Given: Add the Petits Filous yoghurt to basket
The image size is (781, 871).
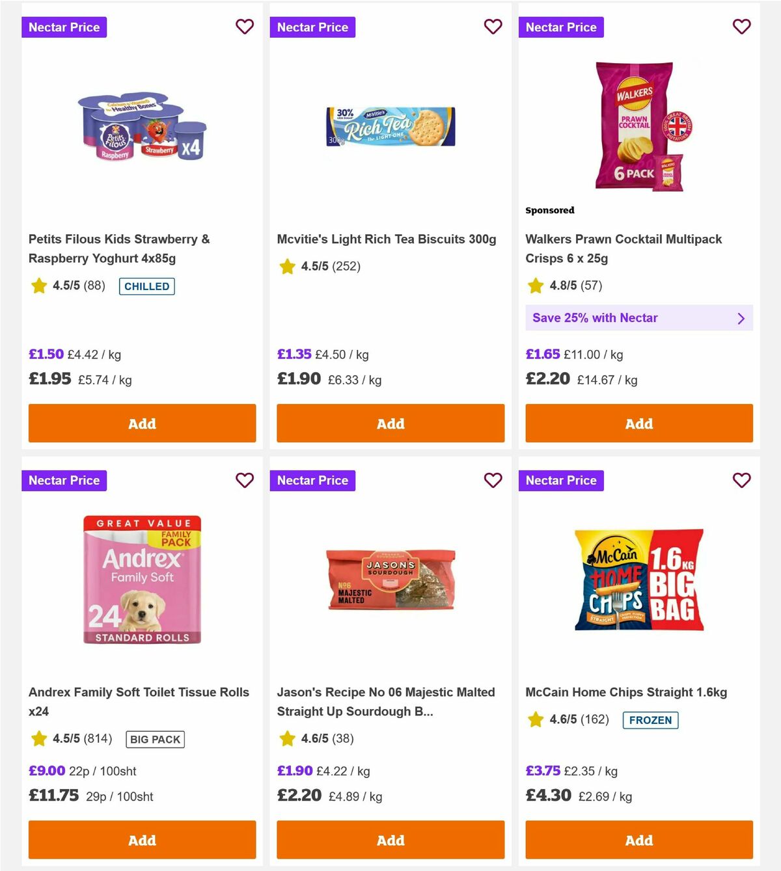Looking at the screenshot, I should pos(142,423).
